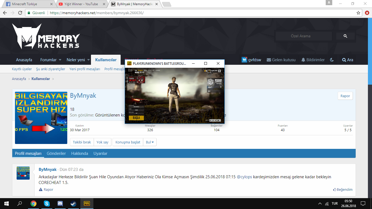
Task: Click the Chrome profile avatar icon in title bar
Action: (329, 3)
